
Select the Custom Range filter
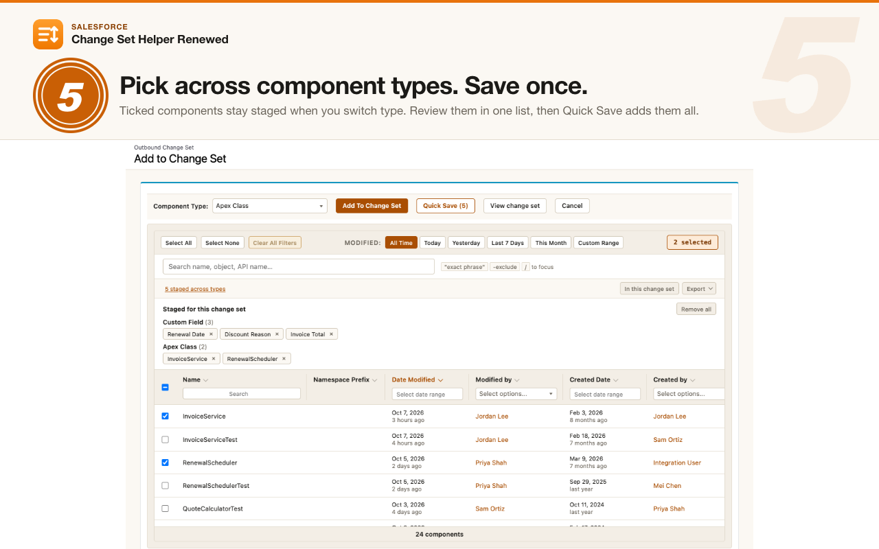click(x=598, y=243)
